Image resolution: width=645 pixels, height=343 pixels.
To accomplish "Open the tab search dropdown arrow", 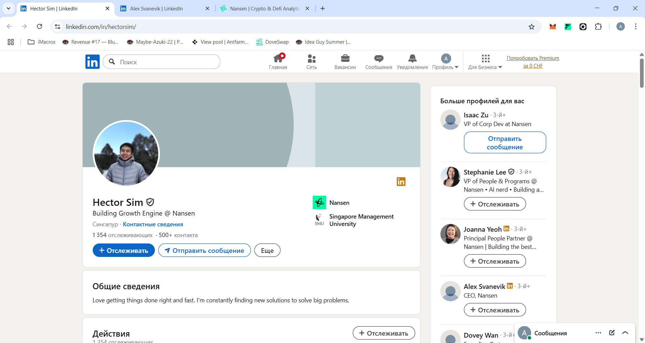I will click(x=8, y=8).
